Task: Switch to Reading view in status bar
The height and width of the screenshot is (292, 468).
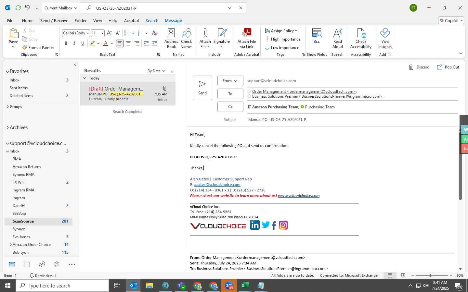Action: pyautogui.click(x=403, y=275)
